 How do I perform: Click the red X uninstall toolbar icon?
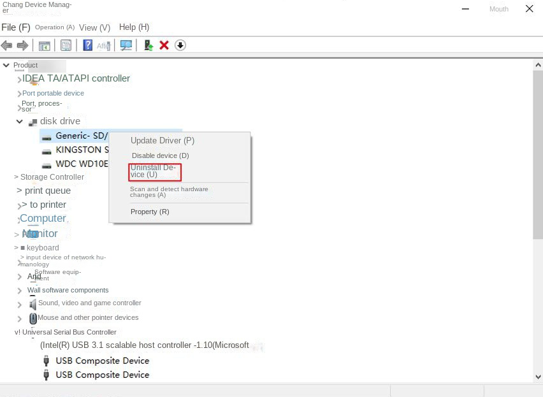click(x=164, y=45)
